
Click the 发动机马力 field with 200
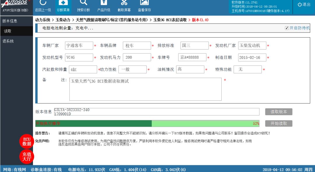pyautogui.click(x=137, y=57)
